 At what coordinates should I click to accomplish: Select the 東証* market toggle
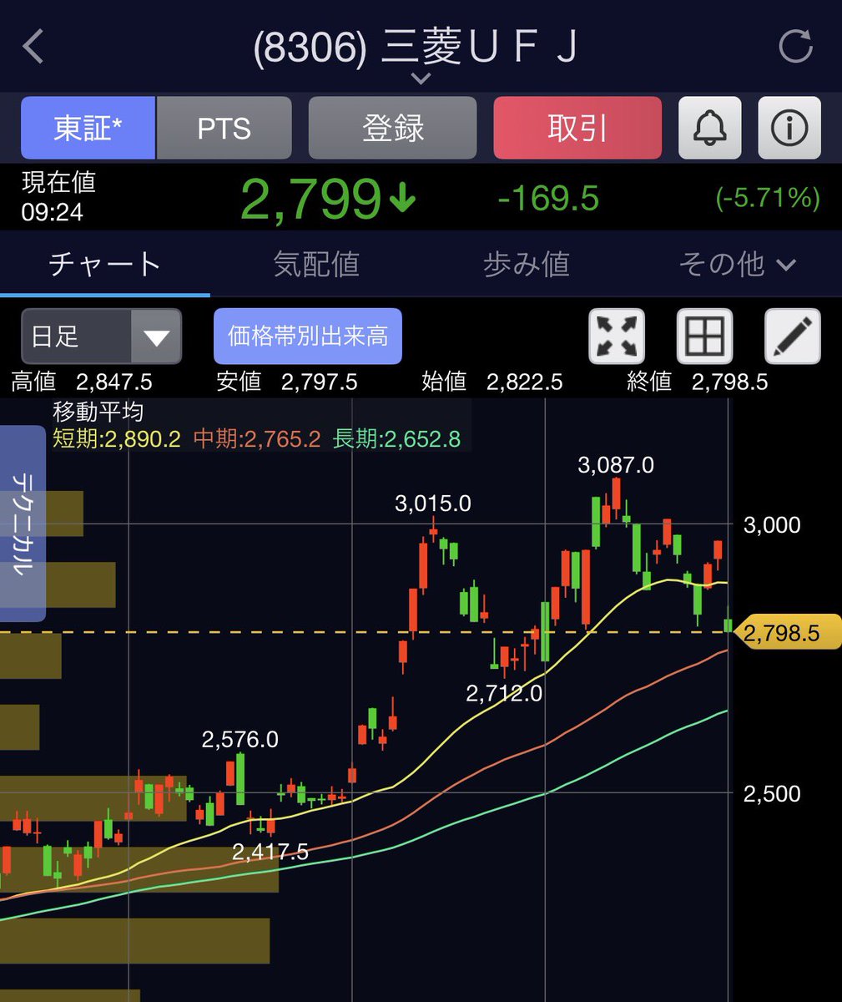pyautogui.click(x=88, y=128)
